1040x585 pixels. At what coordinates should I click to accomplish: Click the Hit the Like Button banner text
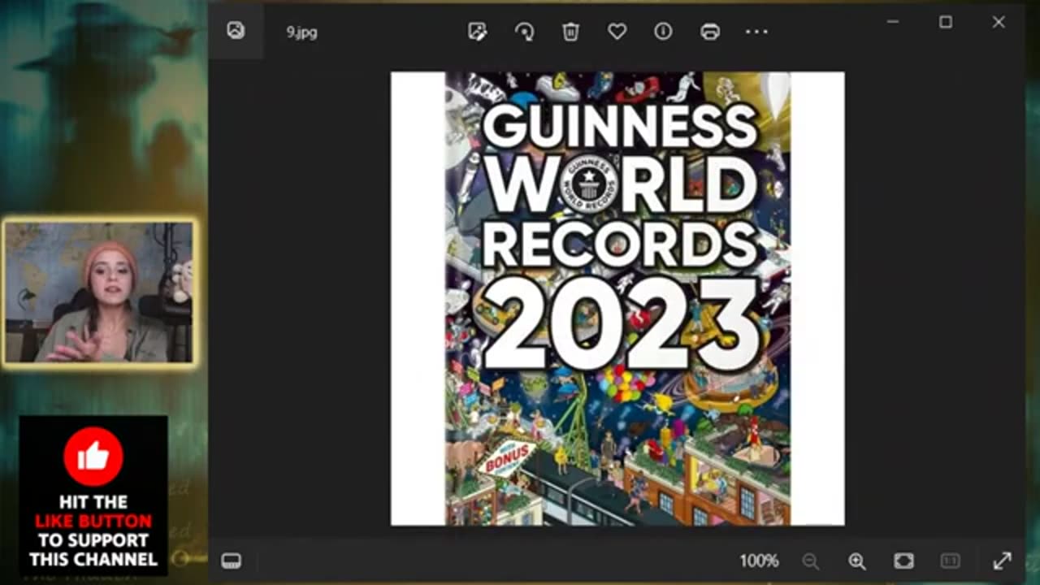93,531
